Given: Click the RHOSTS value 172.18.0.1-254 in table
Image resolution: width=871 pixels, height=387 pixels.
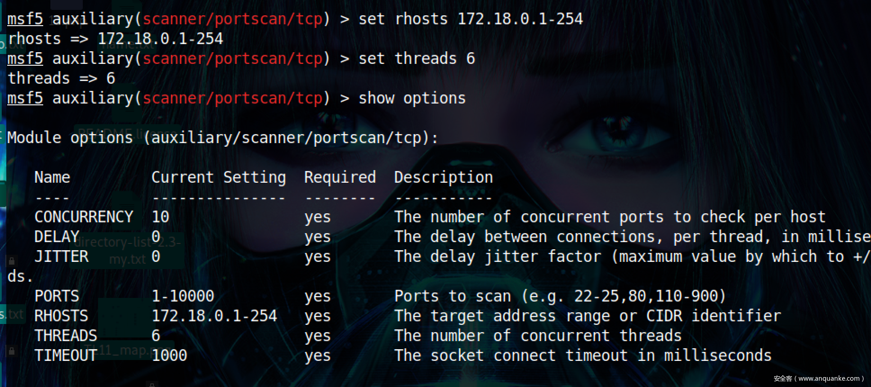Looking at the screenshot, I should point(214,316).
